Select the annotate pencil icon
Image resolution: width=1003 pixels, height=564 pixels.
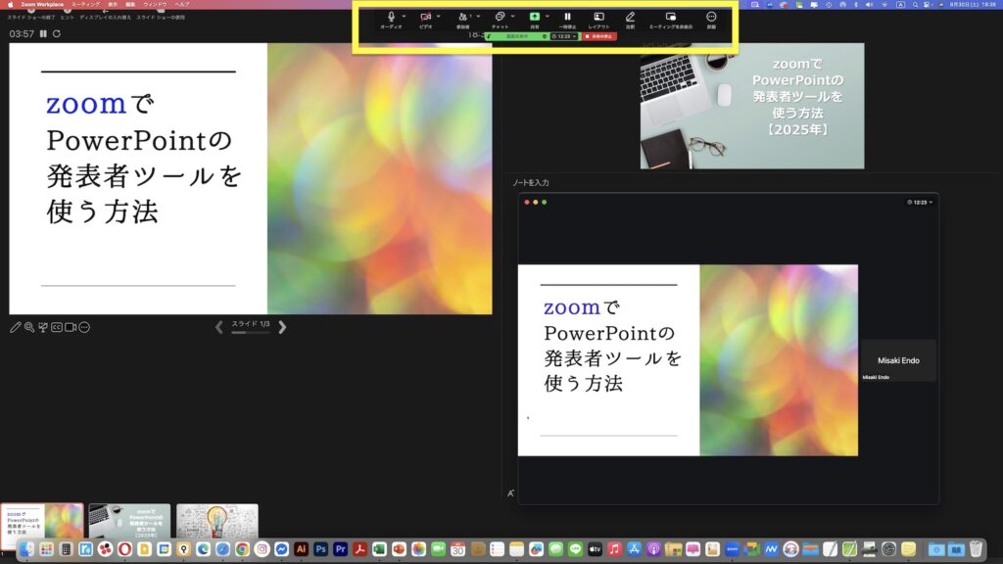[630, 18]
